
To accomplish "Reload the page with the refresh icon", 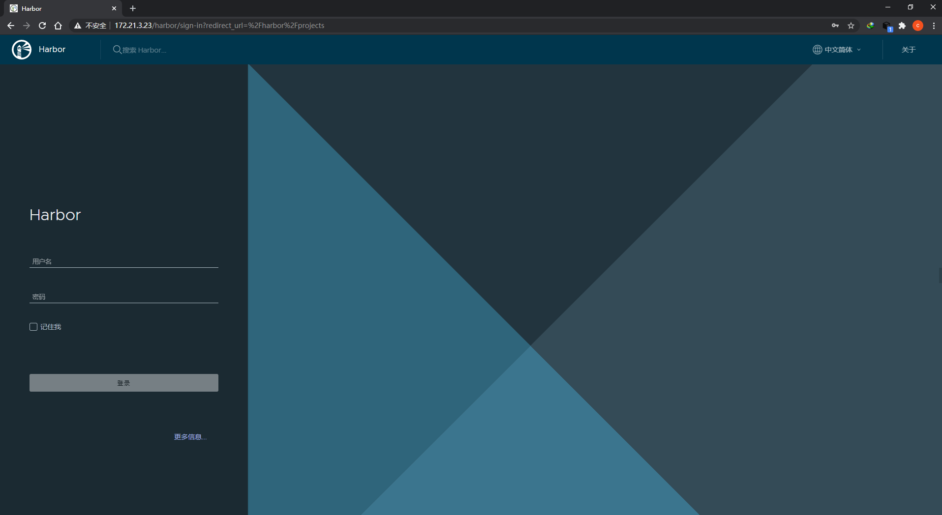I will 42,26.
